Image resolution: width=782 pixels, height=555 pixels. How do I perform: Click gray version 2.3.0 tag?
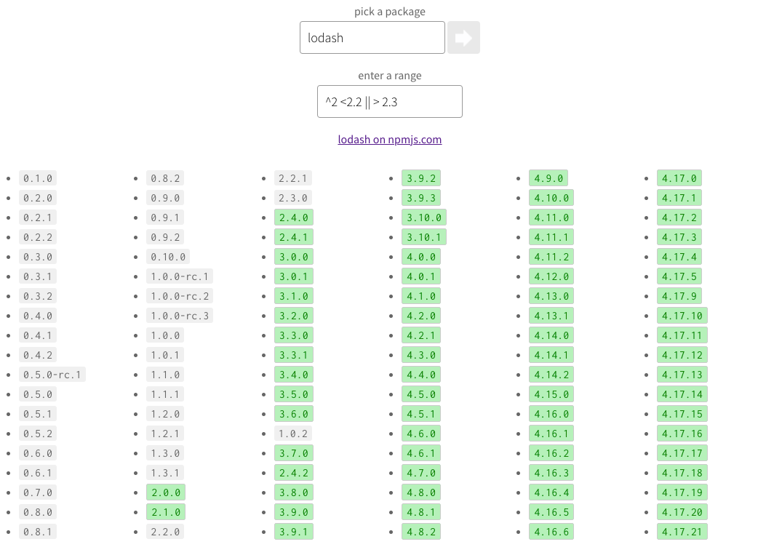pyautogui.click(x=293, y=198)
